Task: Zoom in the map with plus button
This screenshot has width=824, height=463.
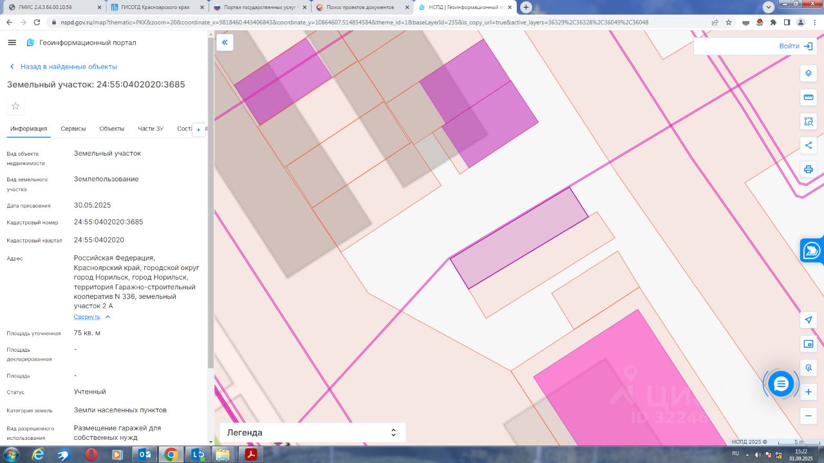Action: coord(809,392)
